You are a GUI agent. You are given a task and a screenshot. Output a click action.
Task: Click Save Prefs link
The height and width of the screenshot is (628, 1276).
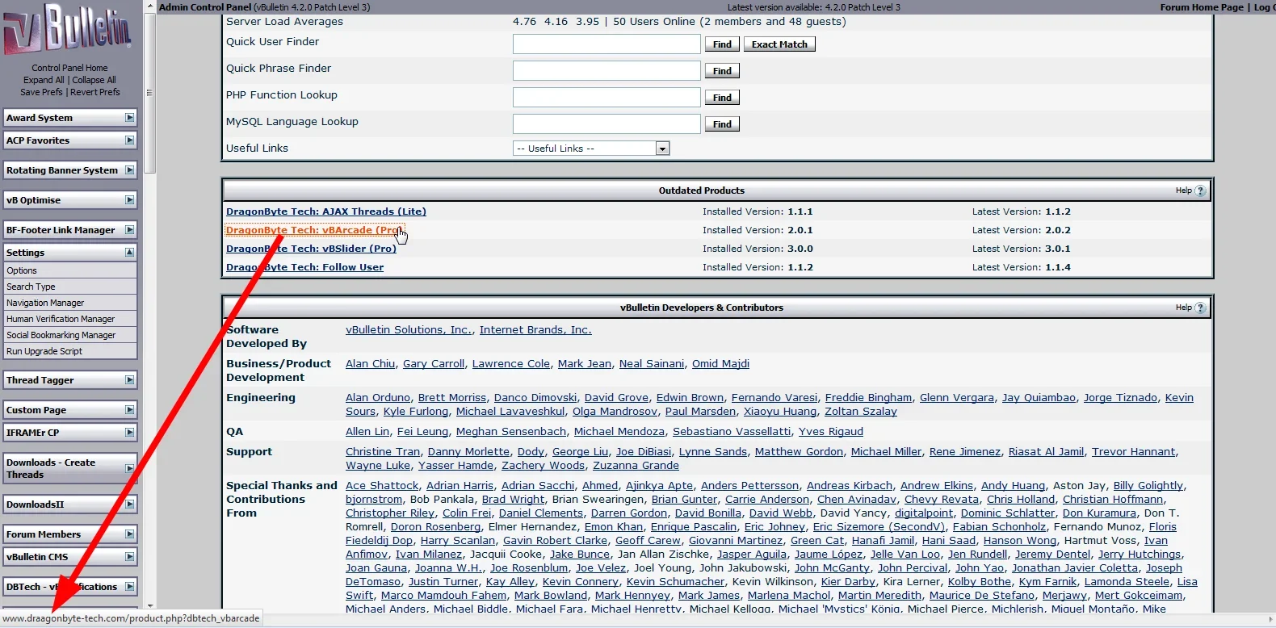coord(41,92)
